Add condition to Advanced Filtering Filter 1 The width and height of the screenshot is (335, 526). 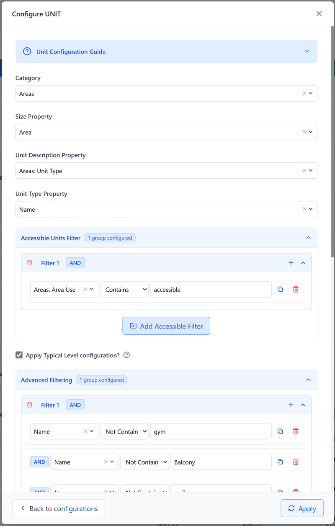[x=291, y=405]
